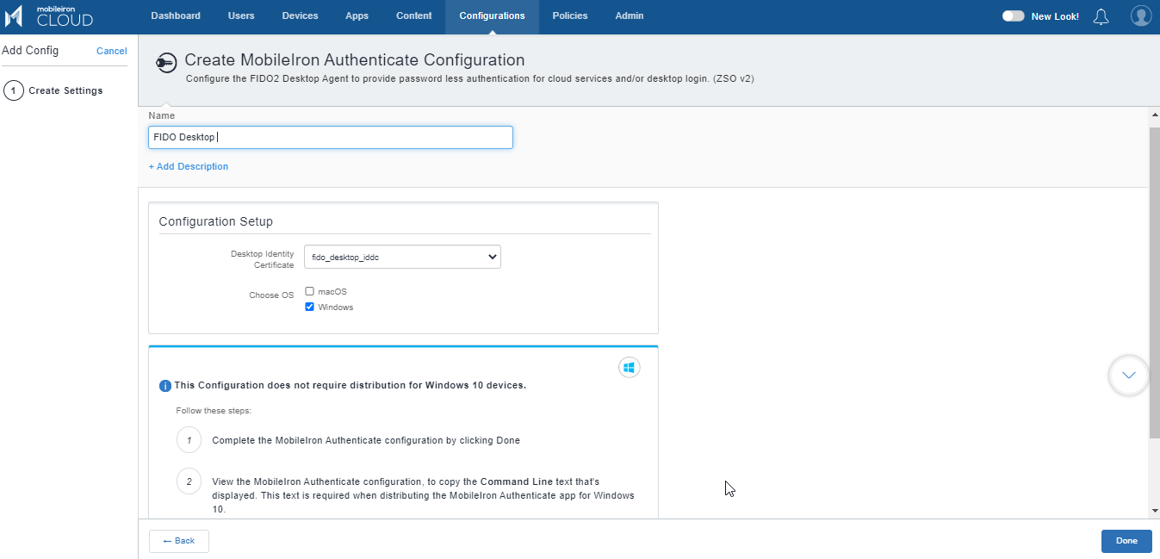Viewport: 1160px width, 559px height.
Task: Click the step 1 circle in instructions
Action: click(x=189, y=440)
